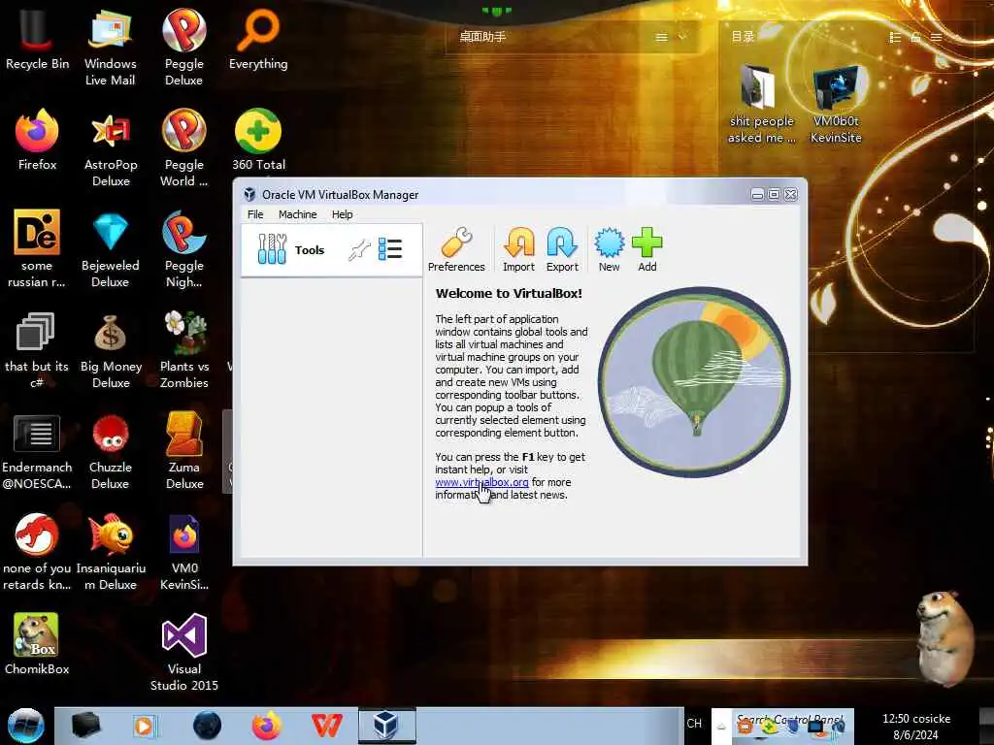This screenshot has width=994, height=745.
Task: Open the Tools list menu icon
Action: [x=390, y=249]
